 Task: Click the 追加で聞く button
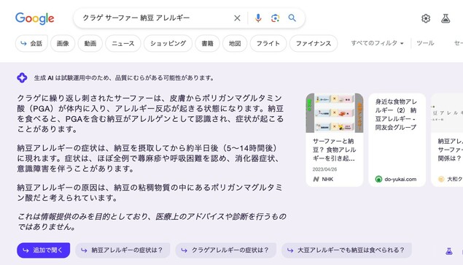44,250
